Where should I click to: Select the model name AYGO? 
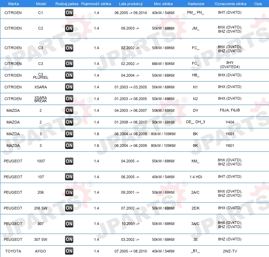coord(41,251)
